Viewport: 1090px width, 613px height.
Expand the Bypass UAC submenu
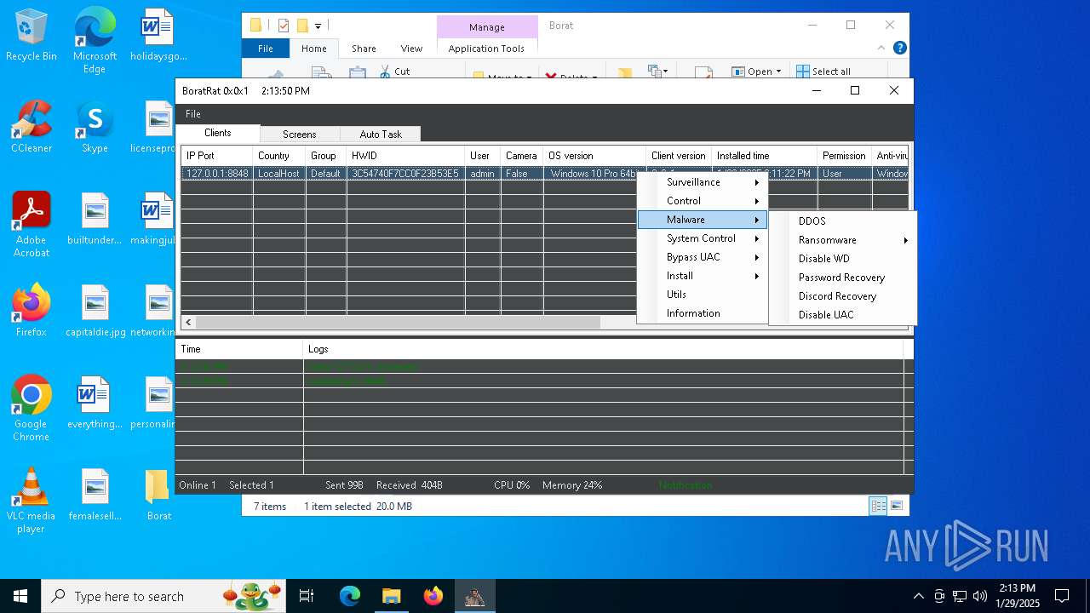pos(703,257)
